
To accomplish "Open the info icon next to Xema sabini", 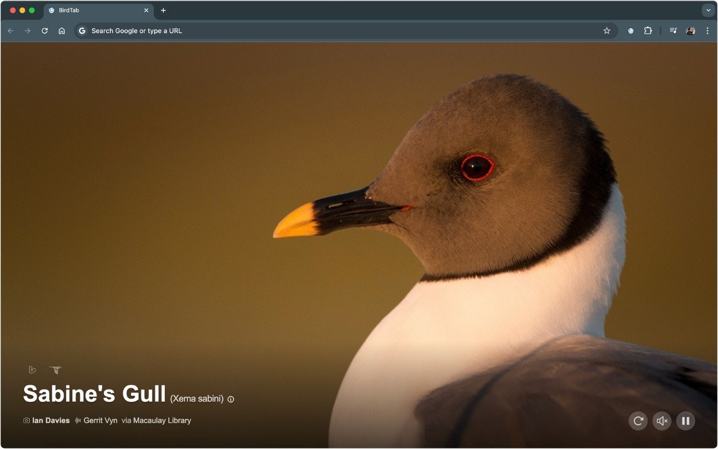I will coord(231,400).
